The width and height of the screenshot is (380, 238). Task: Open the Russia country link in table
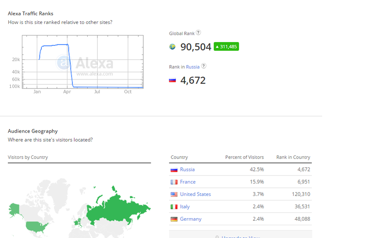tap(188, 169)
